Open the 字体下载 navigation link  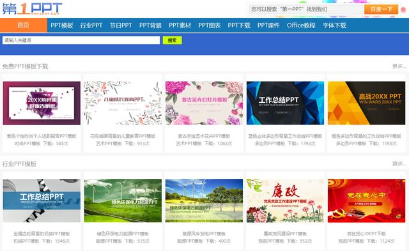pos(334,26)
